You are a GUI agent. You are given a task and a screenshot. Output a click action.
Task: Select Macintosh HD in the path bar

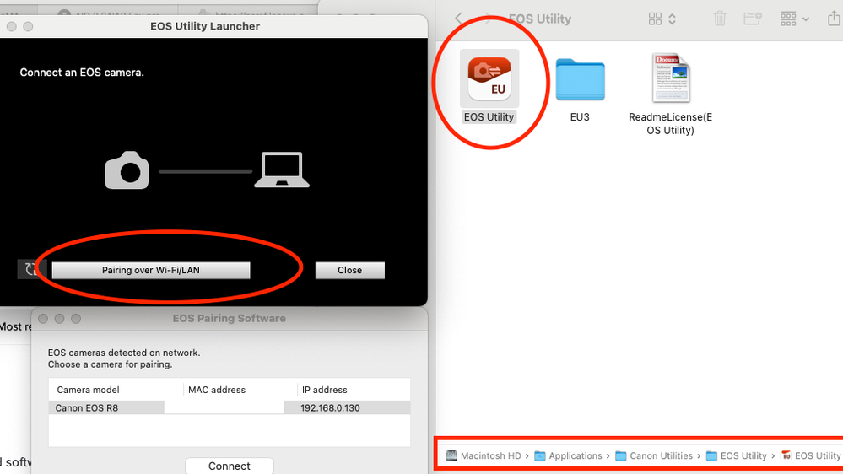click(489, 455)
